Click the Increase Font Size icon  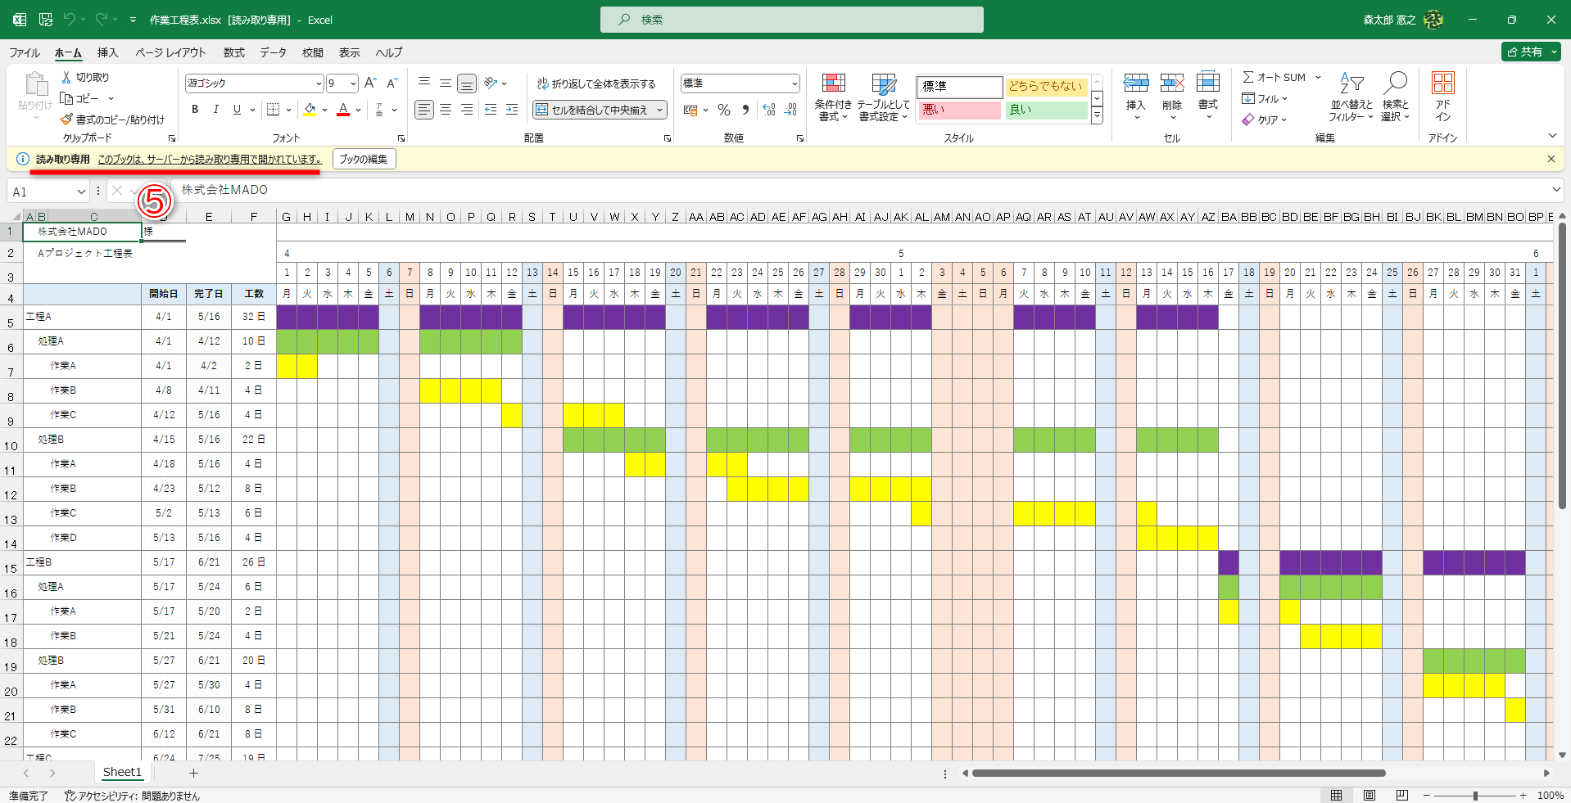click(x=370, y=83)
